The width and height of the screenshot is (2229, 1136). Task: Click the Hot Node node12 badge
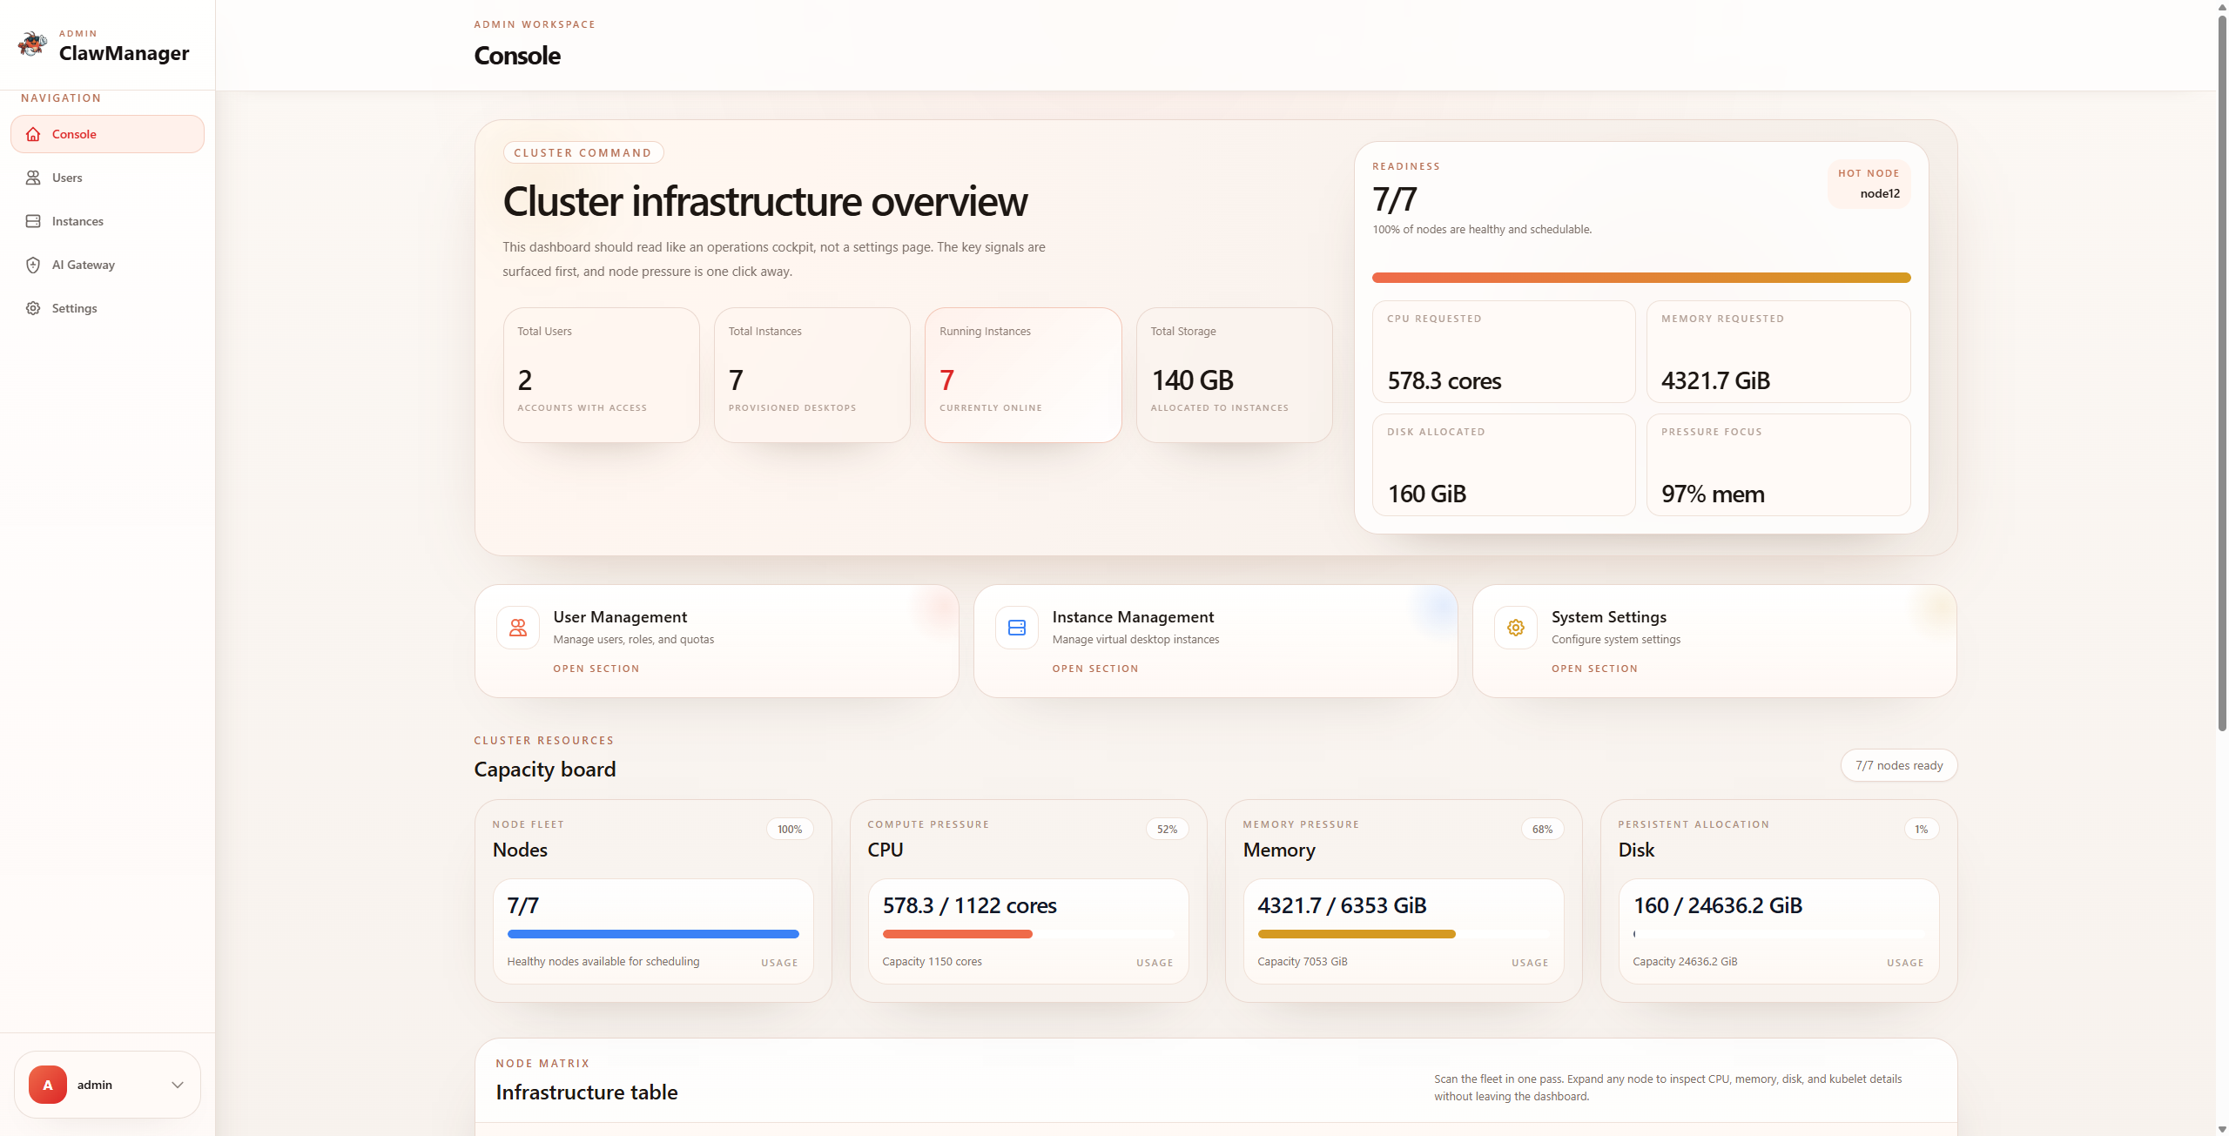pyautogui.click(x=1869, y=184)
